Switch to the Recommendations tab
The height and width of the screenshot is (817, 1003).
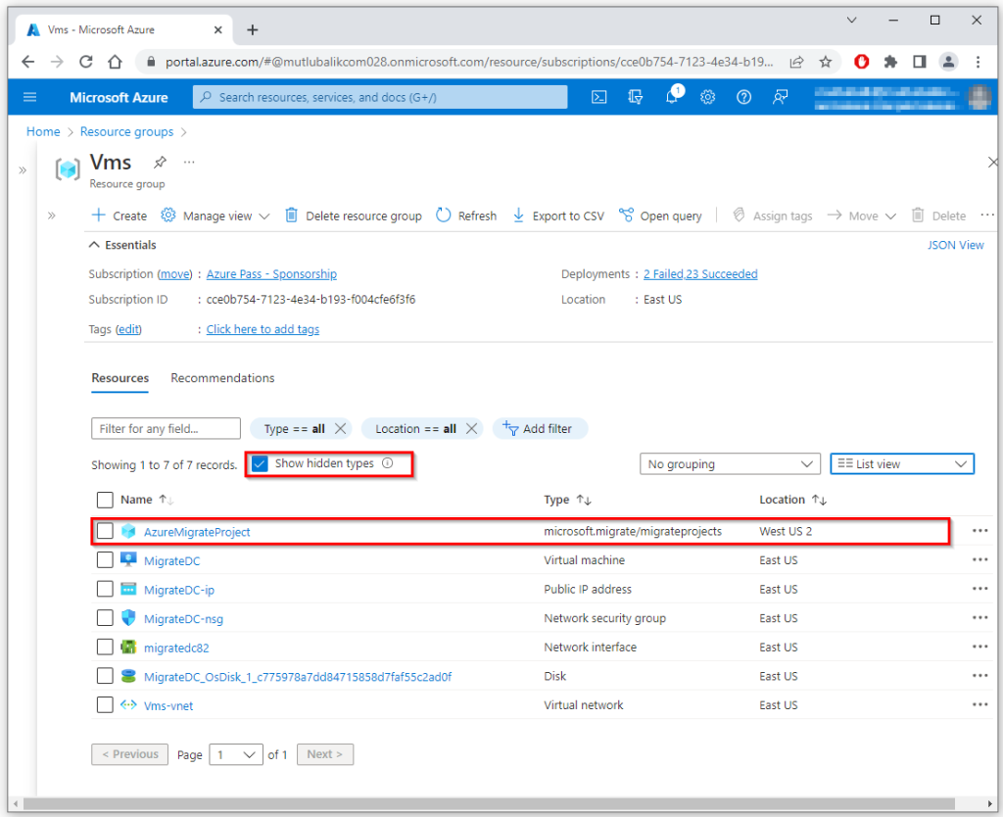click(222, 378)
